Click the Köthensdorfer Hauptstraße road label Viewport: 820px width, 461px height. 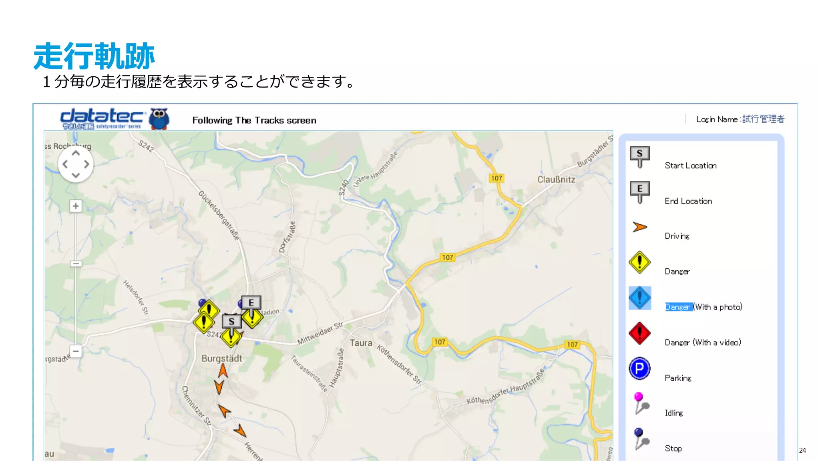pos(506,386)
